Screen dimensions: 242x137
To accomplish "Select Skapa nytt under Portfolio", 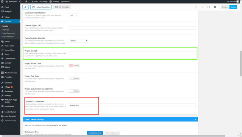I will 5,30.
